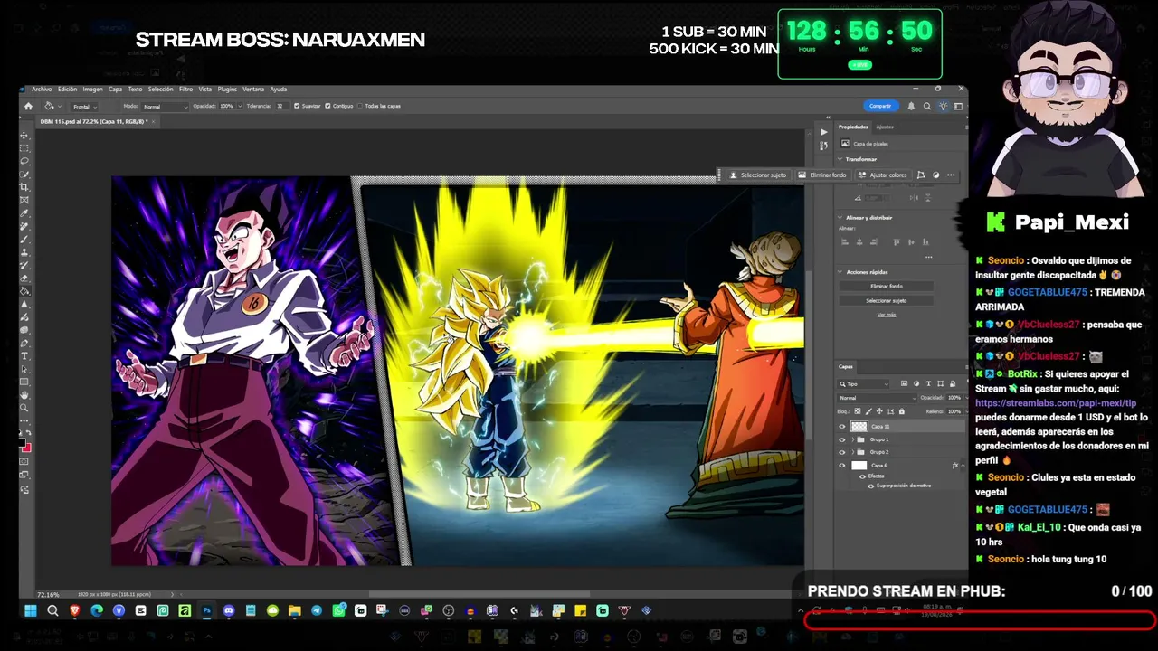Viewport: 1158px width, 651px height.
Task: Collapse the Acciones rápidas section
Action: pyautogui.click(x=840, y=272)
